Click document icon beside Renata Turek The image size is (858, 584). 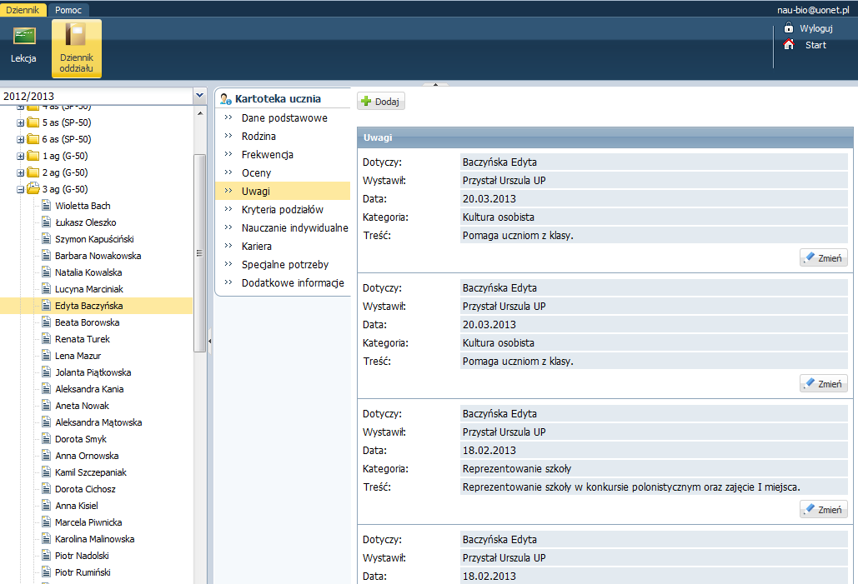[x=47, y=339]
